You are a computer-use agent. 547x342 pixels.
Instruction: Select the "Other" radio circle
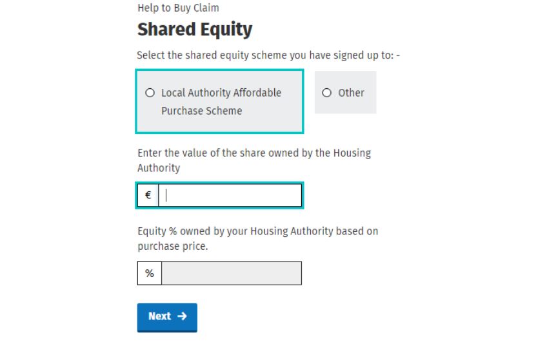tap(327, 93)
